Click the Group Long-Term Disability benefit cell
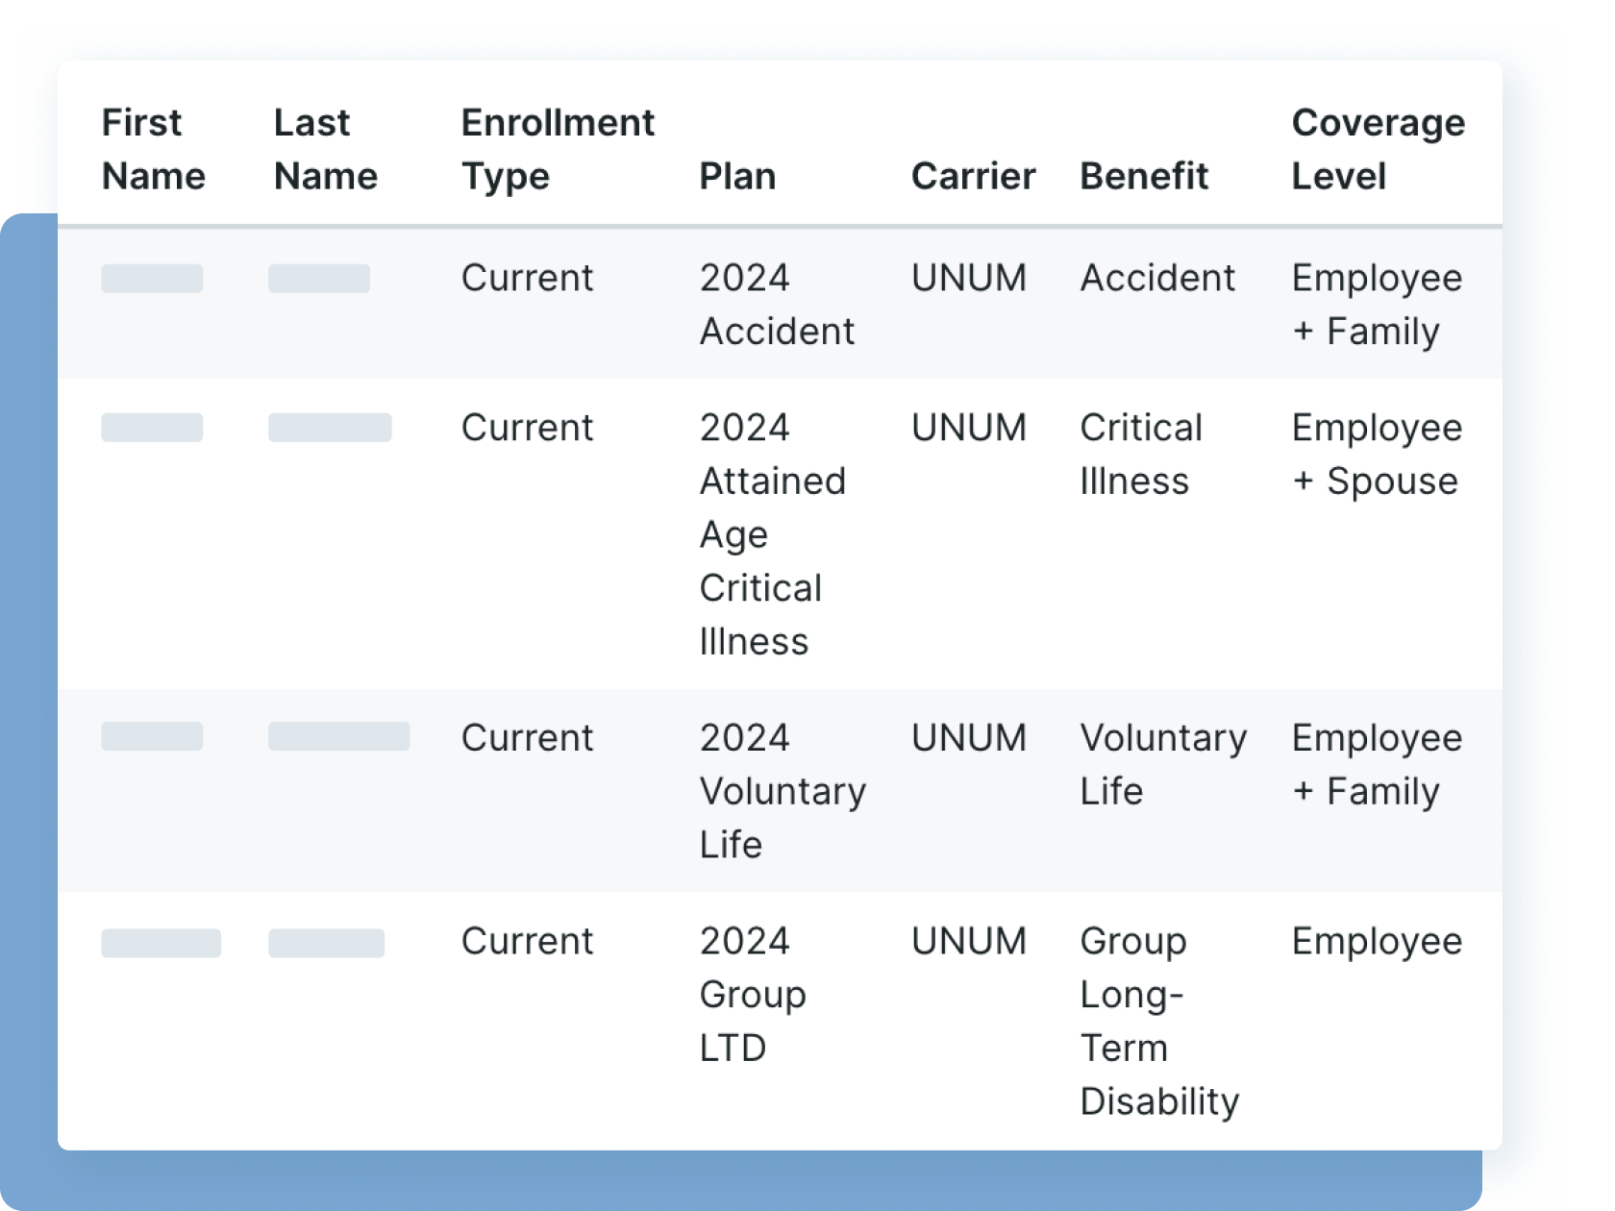 click(1159, 1021)
